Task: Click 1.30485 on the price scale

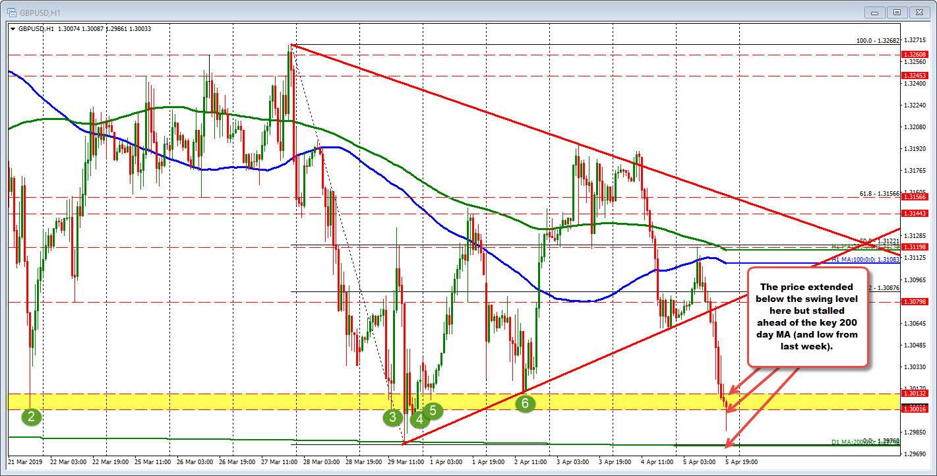Action: 915,345
